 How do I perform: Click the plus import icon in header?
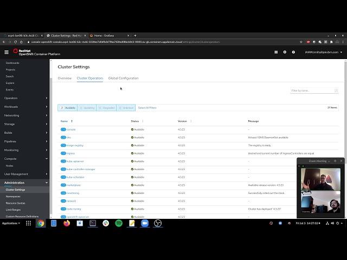pos(285,52)
